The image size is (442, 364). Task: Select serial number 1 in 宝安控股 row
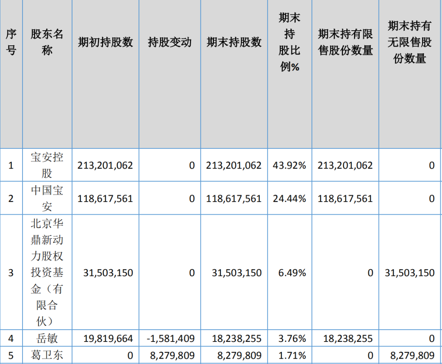click(11, 165)
